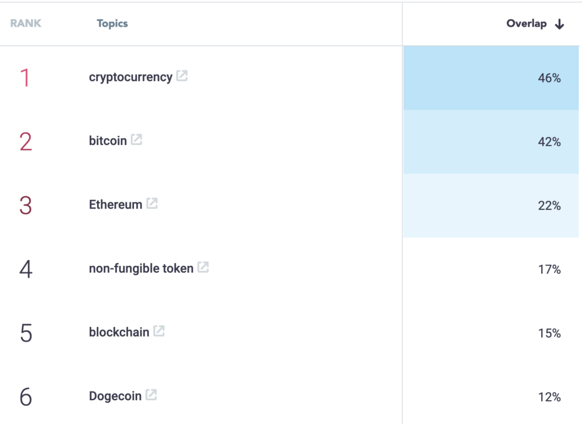
Task: Open external link icon beside cryptocurrency
Action: click(x=182, y=76)
